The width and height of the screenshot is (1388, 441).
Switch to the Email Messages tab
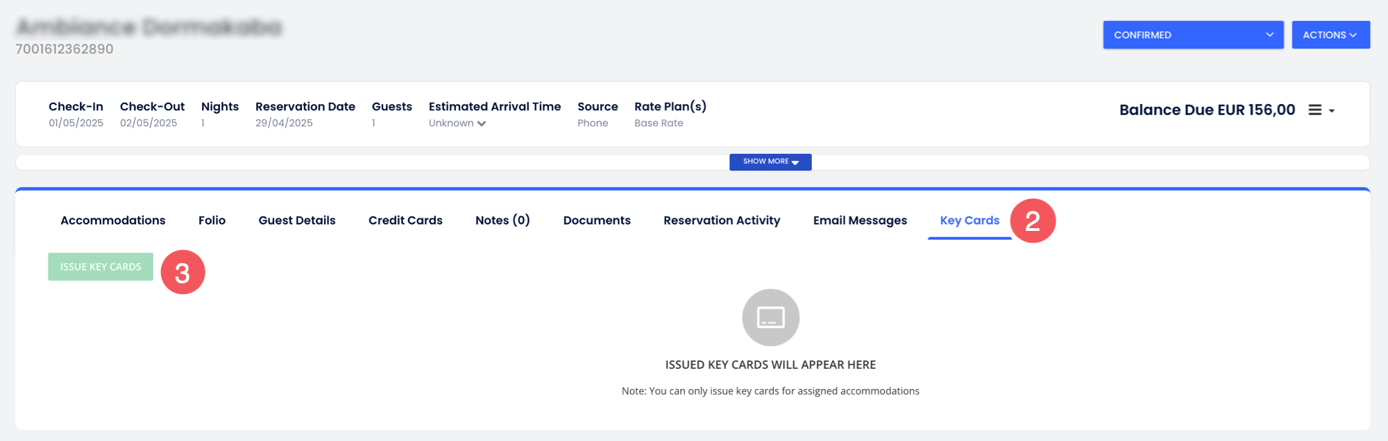pyautogui.click(x=860, y=220)
